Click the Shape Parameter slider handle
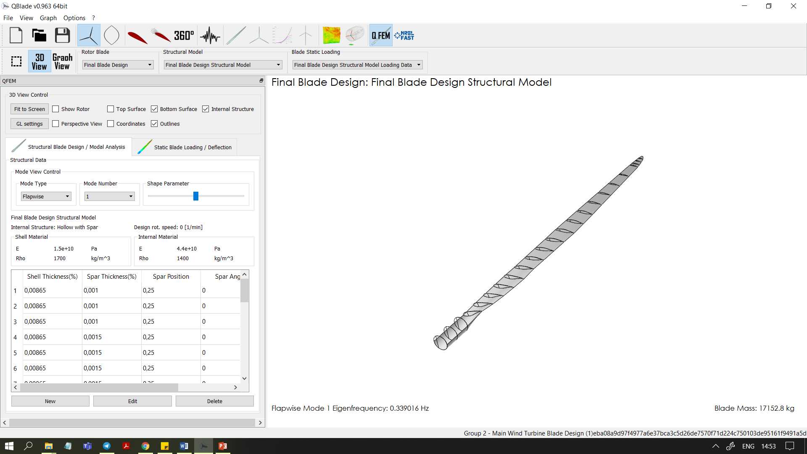 tap(195, 196)
